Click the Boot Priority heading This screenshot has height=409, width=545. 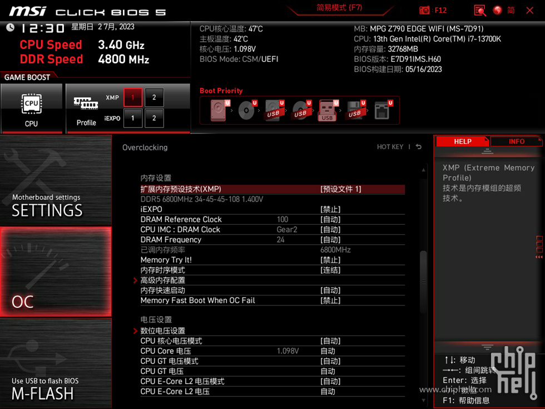(221, 91)
